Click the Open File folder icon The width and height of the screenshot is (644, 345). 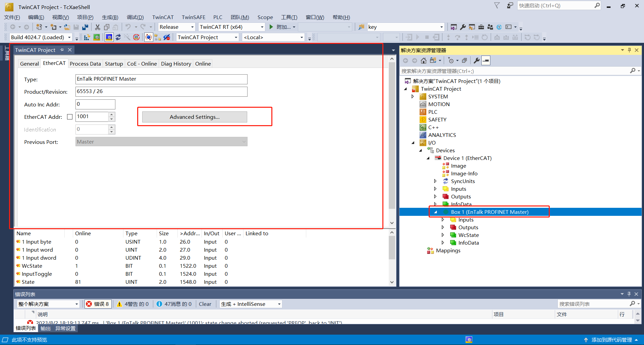[67, 27]
